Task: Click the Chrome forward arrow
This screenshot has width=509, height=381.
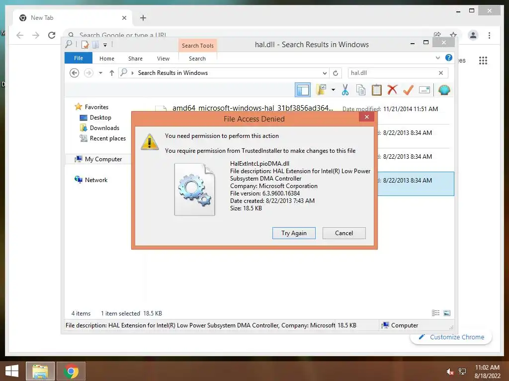Action: point(36,35)
